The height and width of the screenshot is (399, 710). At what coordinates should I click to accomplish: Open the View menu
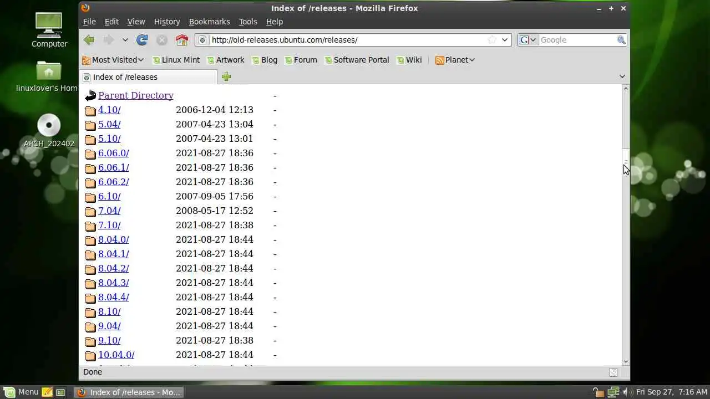click(136, 22)
